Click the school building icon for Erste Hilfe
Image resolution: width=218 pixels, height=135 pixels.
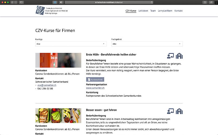(179, 56)
